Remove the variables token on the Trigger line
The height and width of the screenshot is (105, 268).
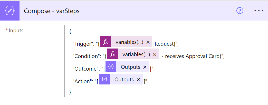pos(148,42)
